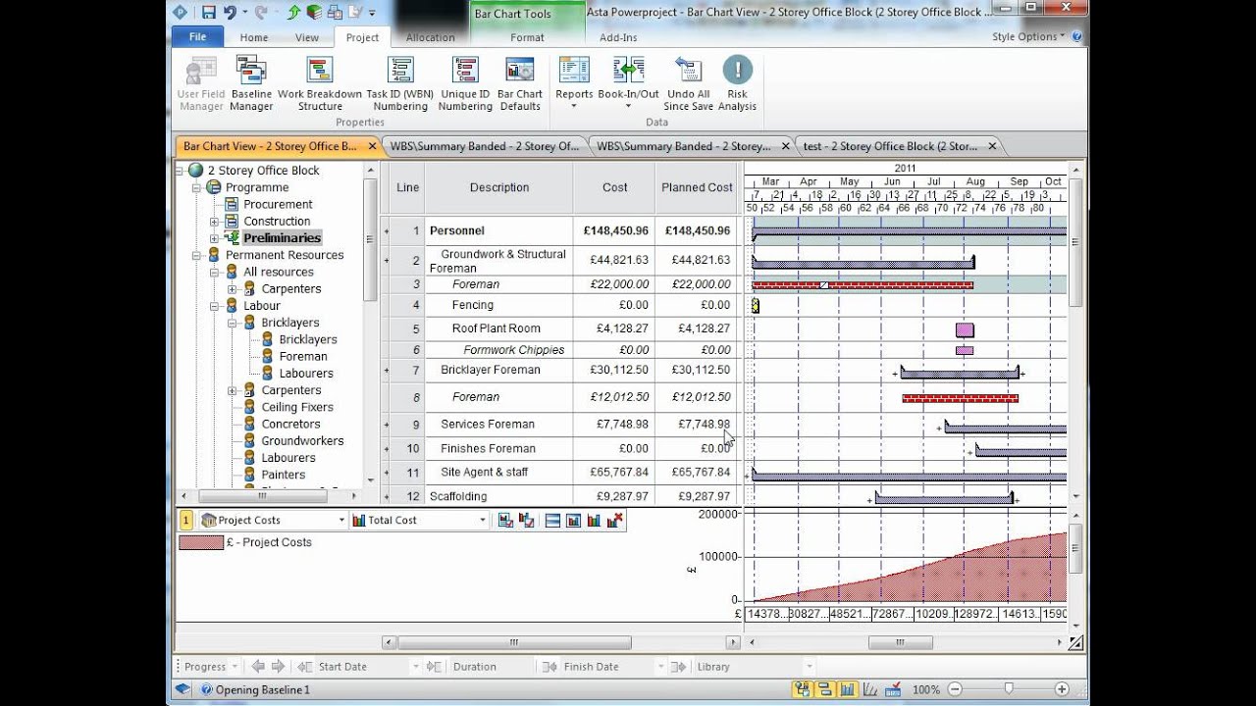This screenshot has width=1256, height=706.
Task: Switch to the 'test - 2 Storey Office Block' tab
Action: (x=889, y=146)
